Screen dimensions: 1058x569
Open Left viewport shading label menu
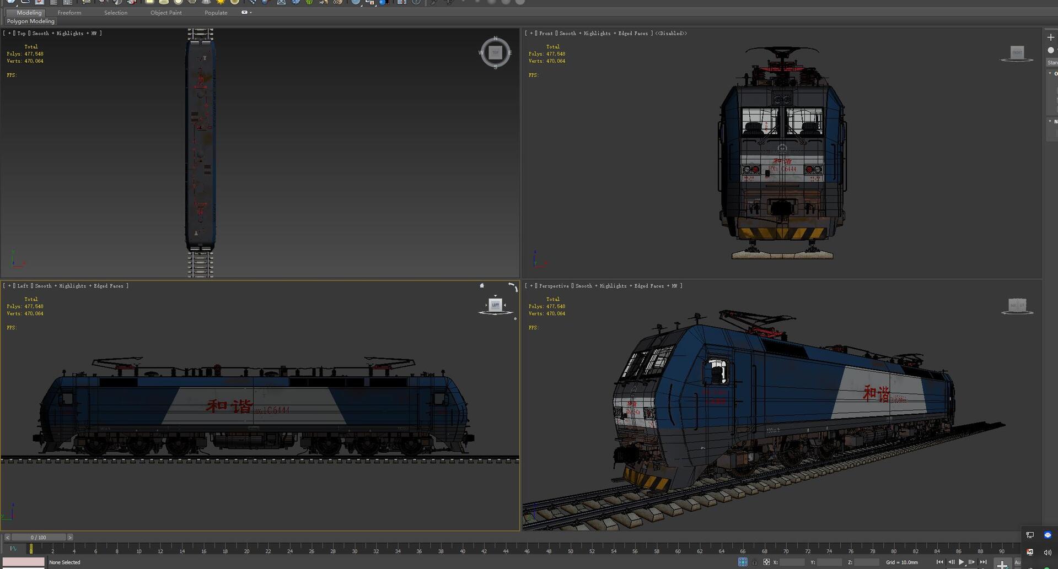click(79, 286)
